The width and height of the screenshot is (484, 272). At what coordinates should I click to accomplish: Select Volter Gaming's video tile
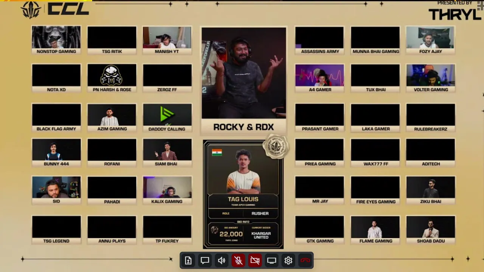431,78
